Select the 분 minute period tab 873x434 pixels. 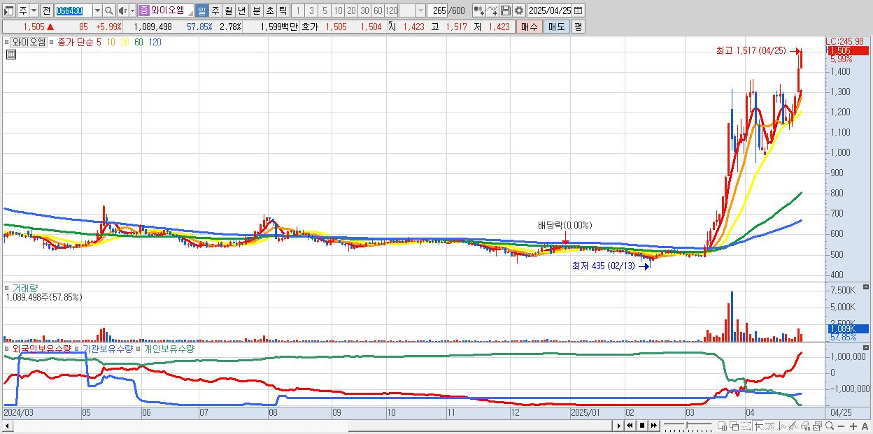click(256, 10)
